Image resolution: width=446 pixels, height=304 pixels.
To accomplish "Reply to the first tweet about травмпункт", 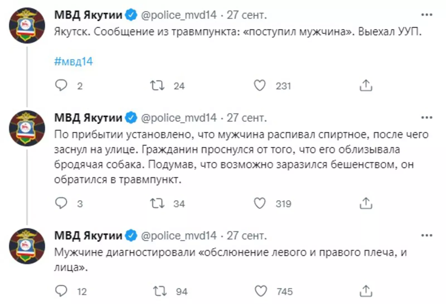I will point(61,86).
